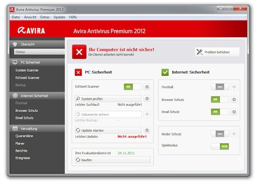Click 'Ihre Evaluationslizenz ist' text
The width and height of the screenshot is (257, 182).
pos(93,153)
